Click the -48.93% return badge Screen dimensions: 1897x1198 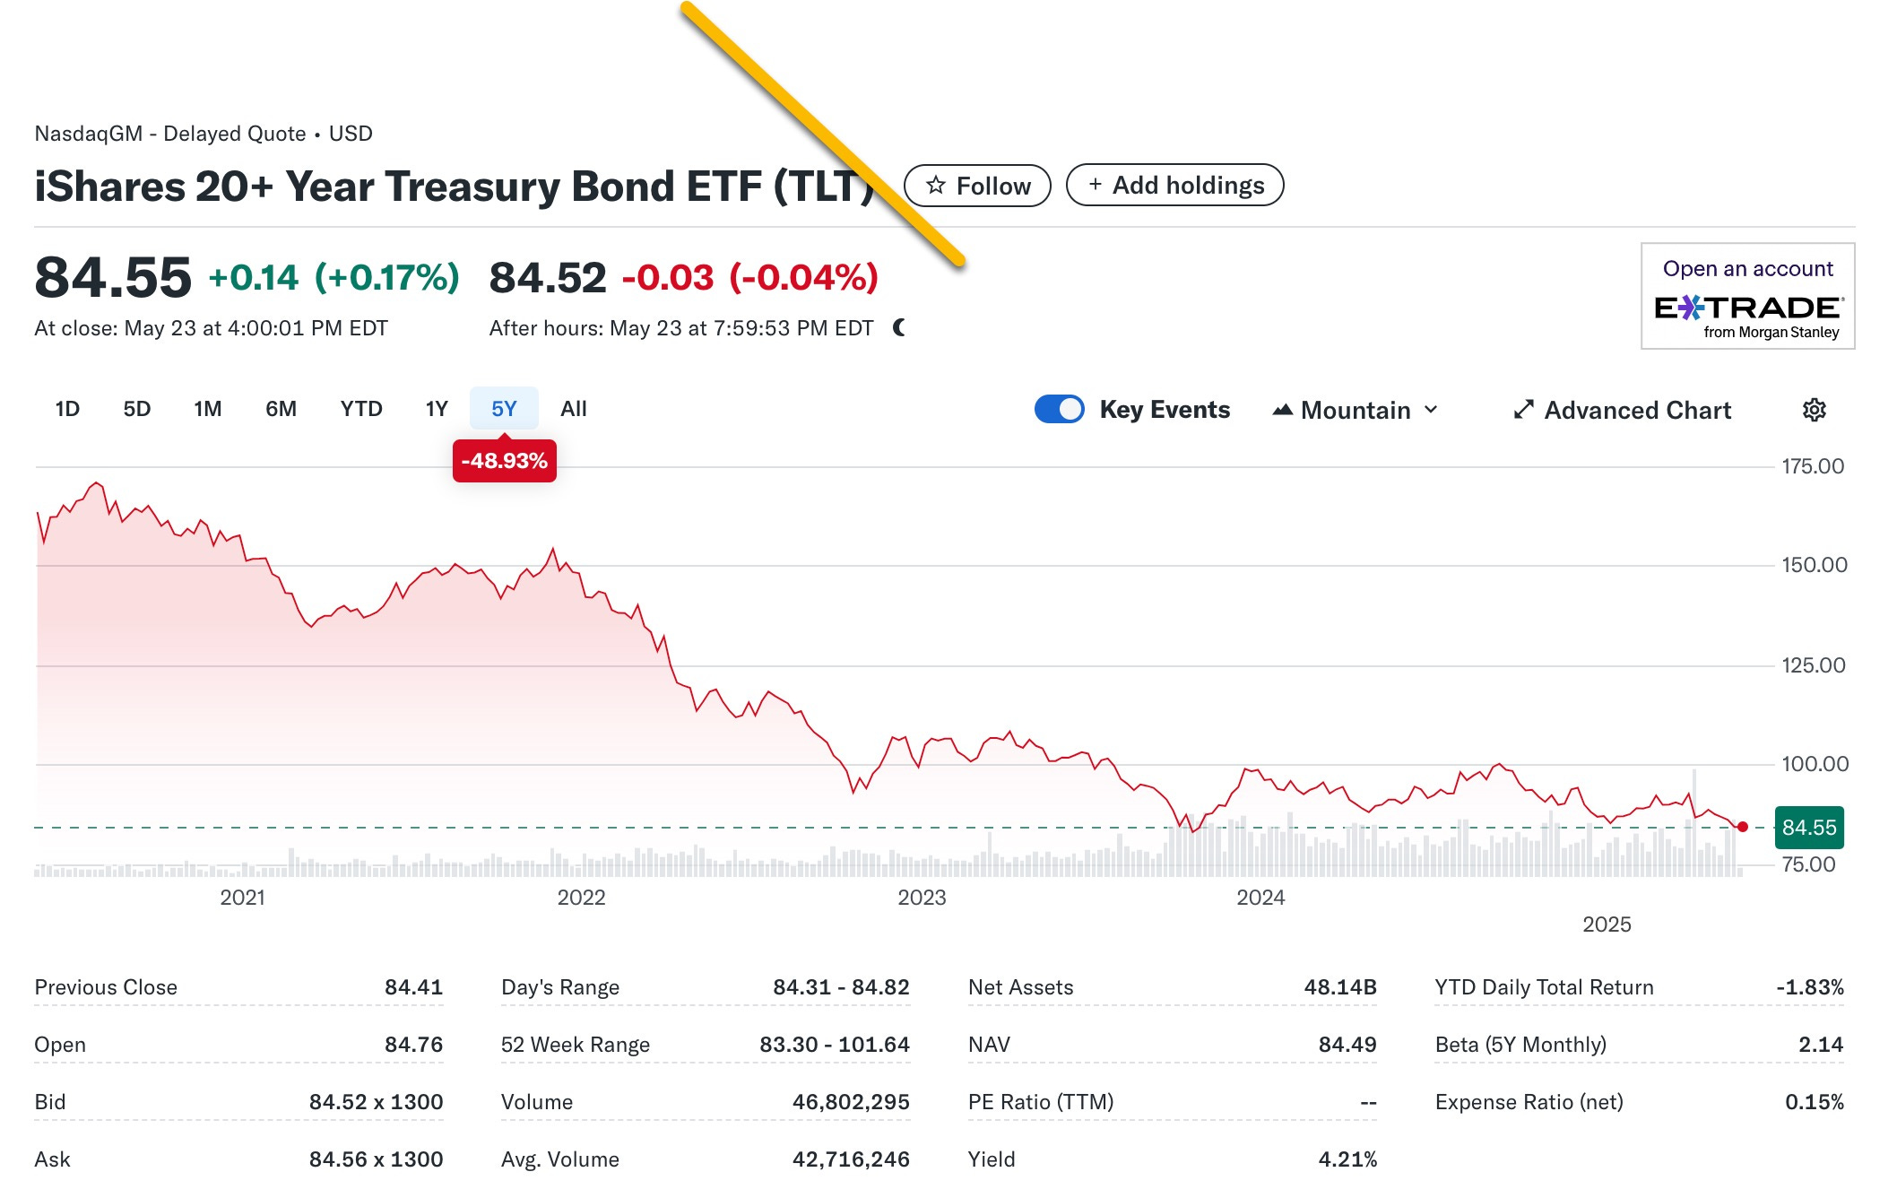coord(504,461)
